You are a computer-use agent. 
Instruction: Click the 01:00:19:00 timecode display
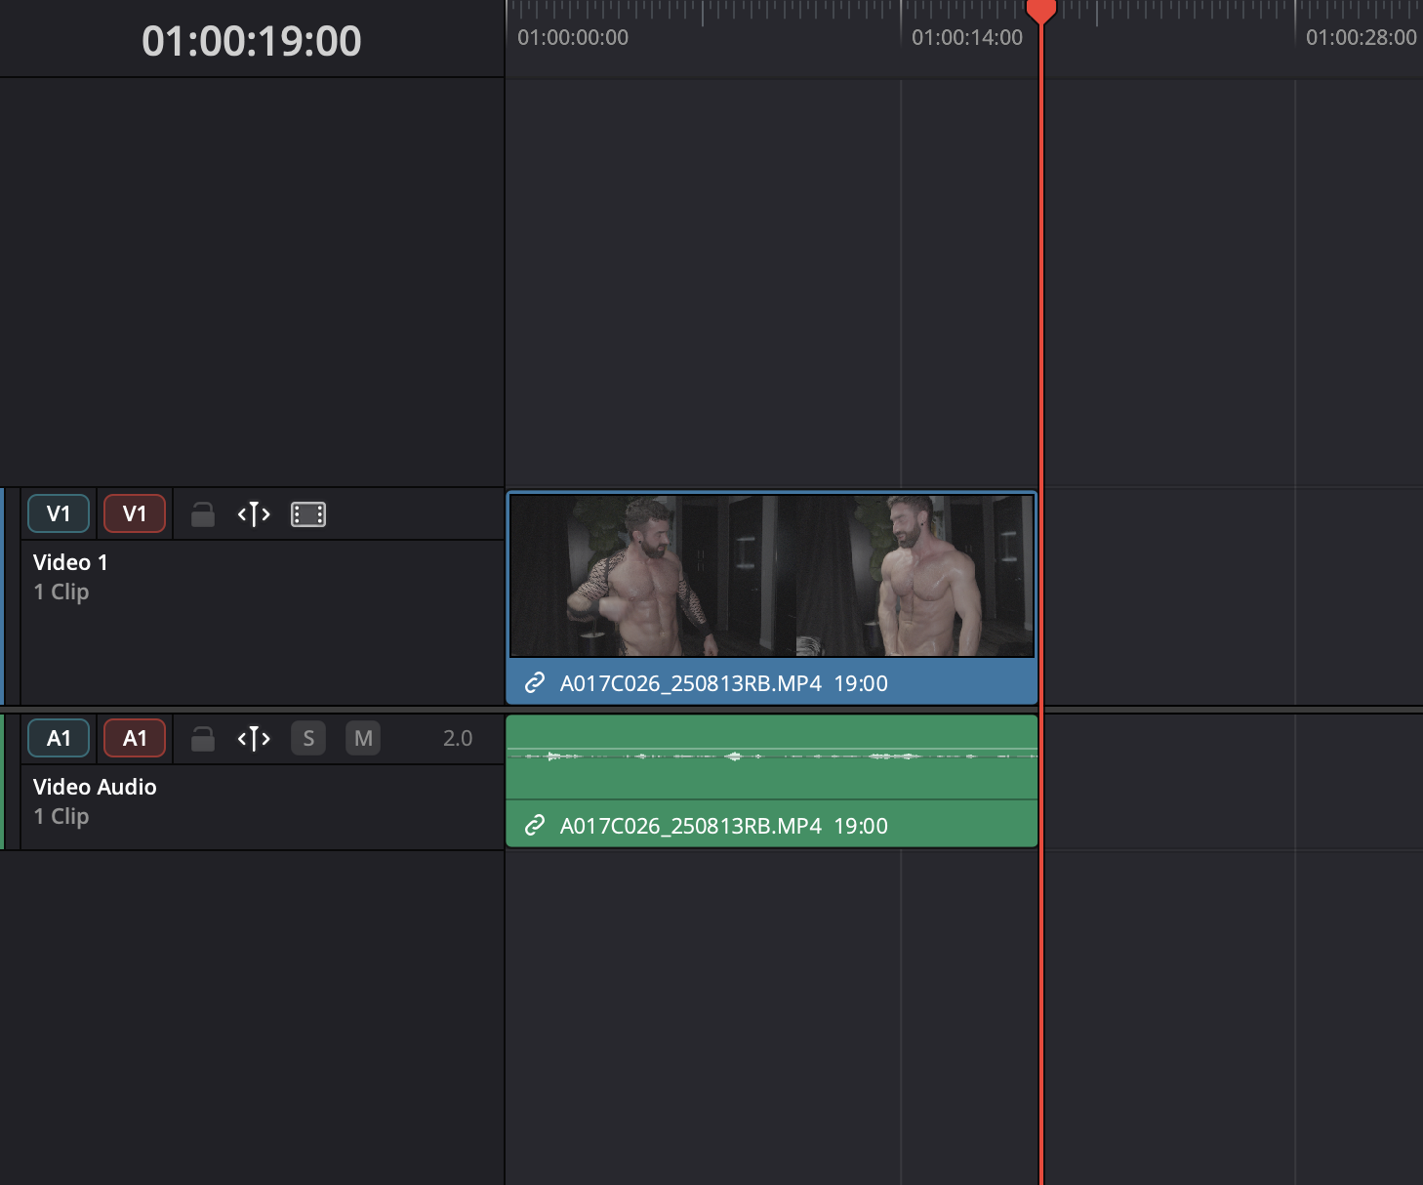coord(252,41)
